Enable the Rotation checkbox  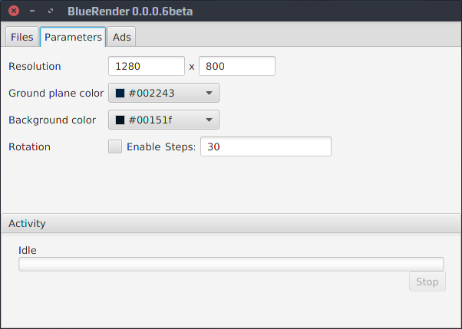click(x=115, y=146)
